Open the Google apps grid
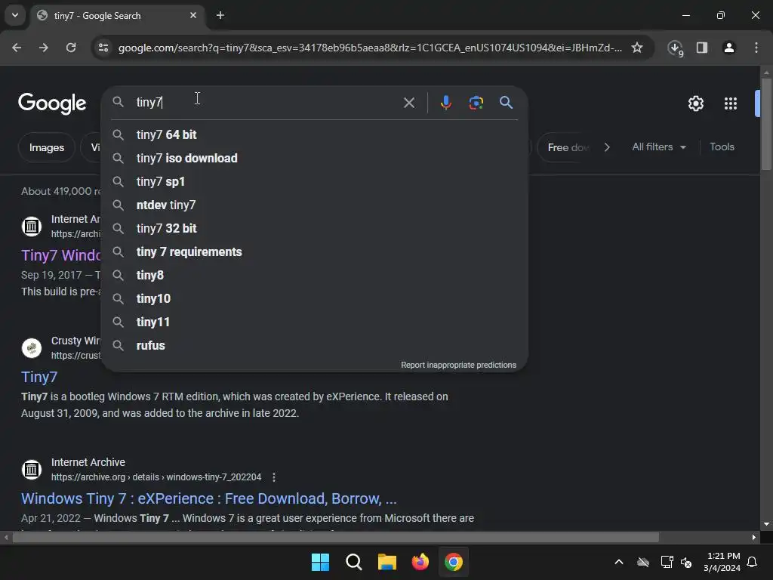Screen dimensions: 773x580 pos(730,103)
